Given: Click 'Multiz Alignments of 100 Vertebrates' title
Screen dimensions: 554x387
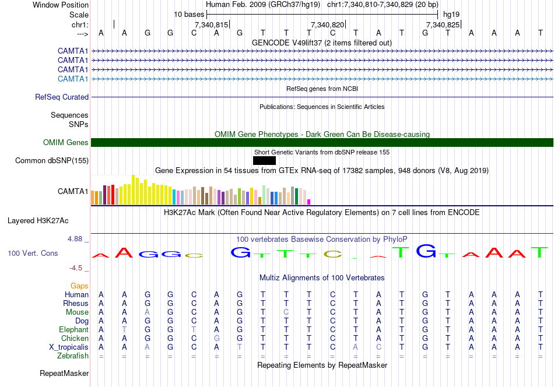Looking at the screenshot, I should (322, 278).
